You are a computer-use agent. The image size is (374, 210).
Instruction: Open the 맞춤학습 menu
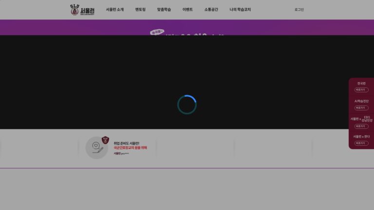(164, 10)
